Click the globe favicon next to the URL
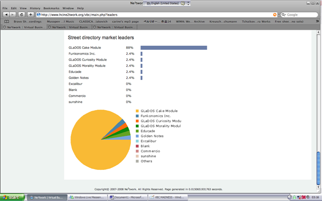This screenshot has height=201, width=322. click(x=39, y=15)
